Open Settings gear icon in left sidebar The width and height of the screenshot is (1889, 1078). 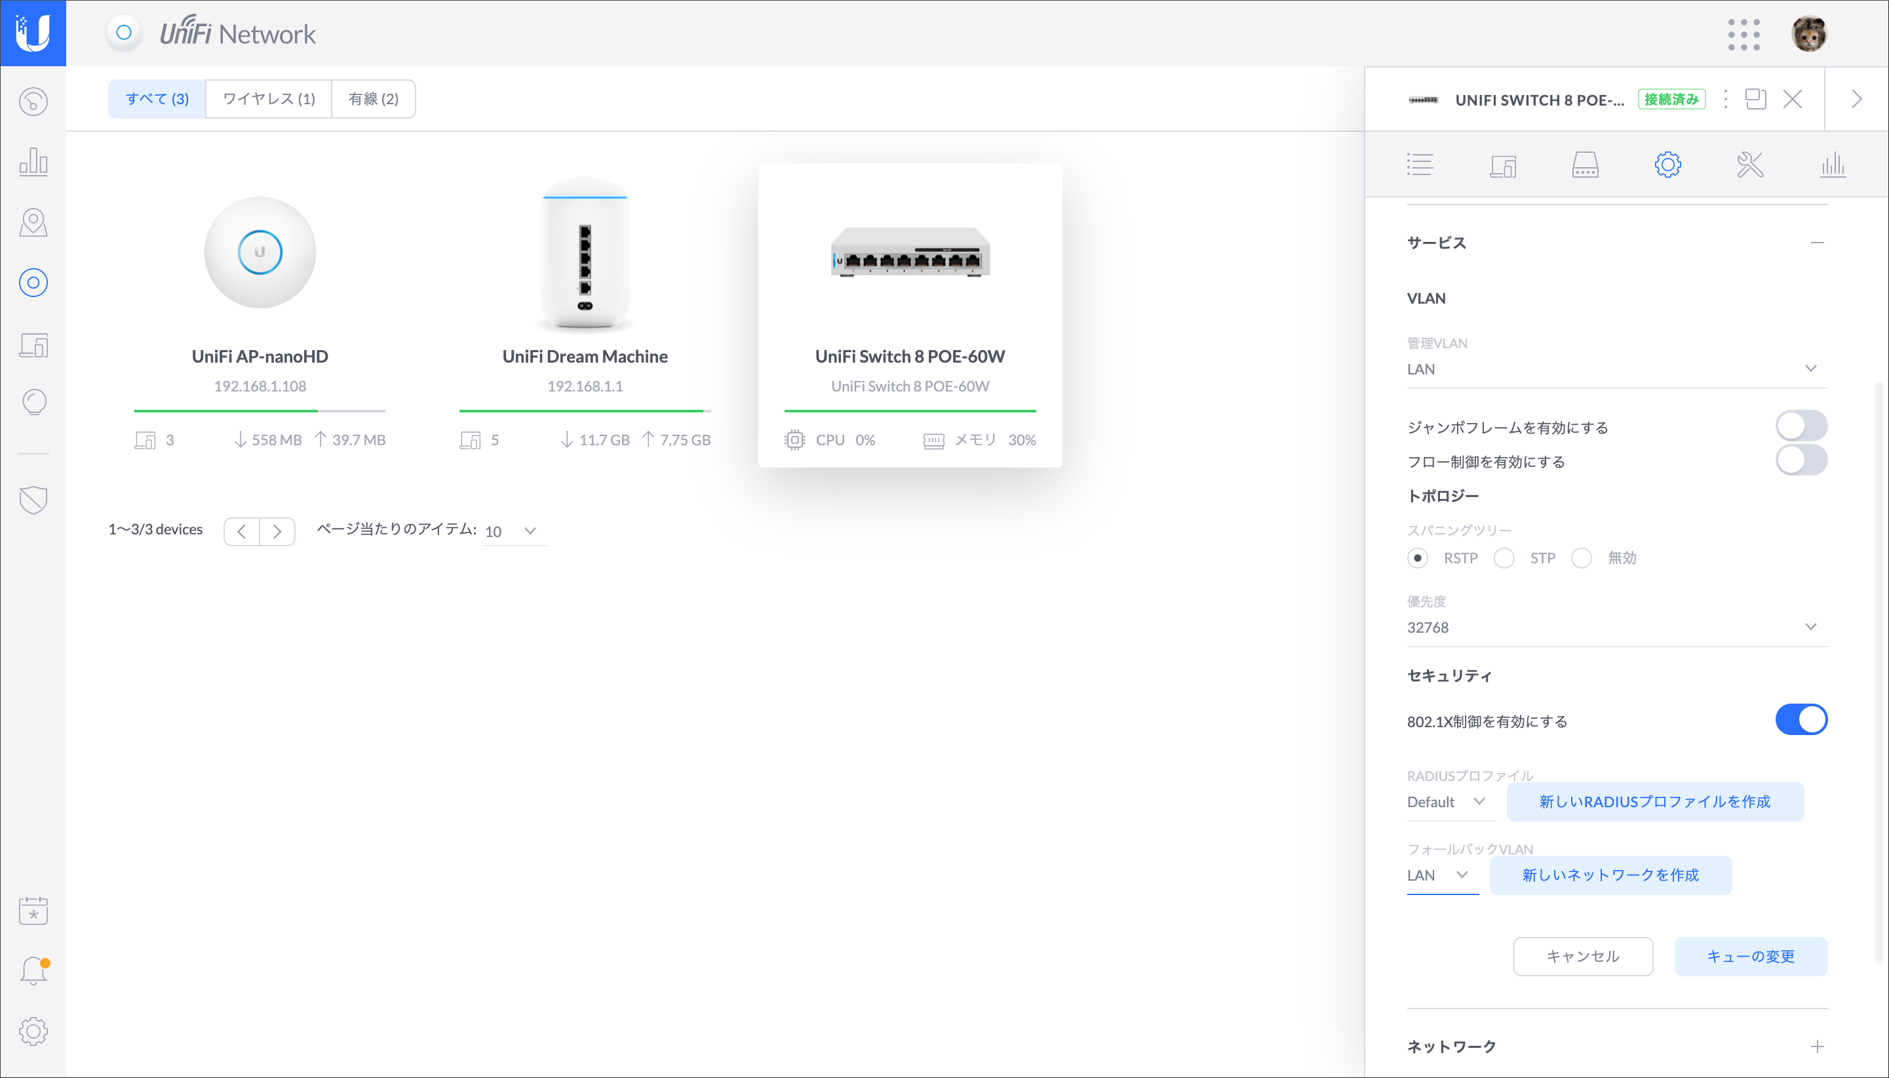(33, 1031)
